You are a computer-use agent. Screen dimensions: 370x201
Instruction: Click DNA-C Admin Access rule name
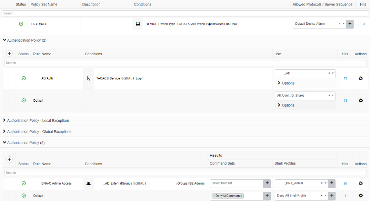point(57,183)
